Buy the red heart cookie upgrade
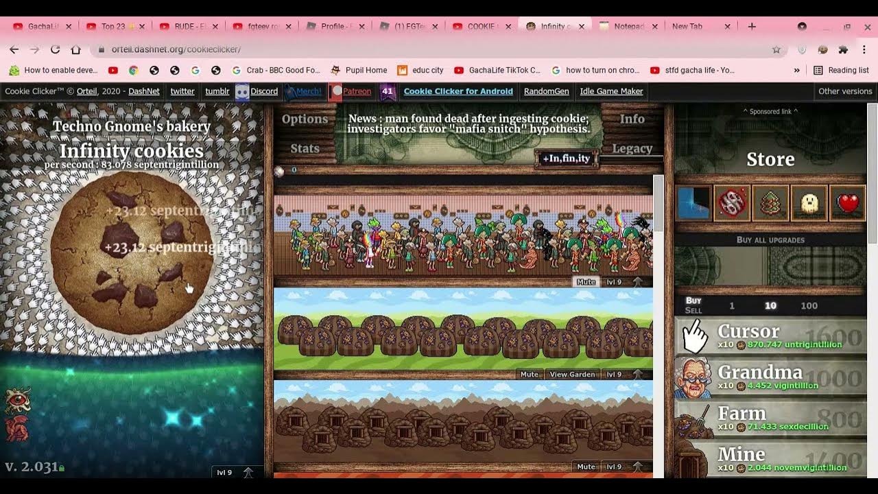This screenshot has height=494, width=878. click(847, 204)
